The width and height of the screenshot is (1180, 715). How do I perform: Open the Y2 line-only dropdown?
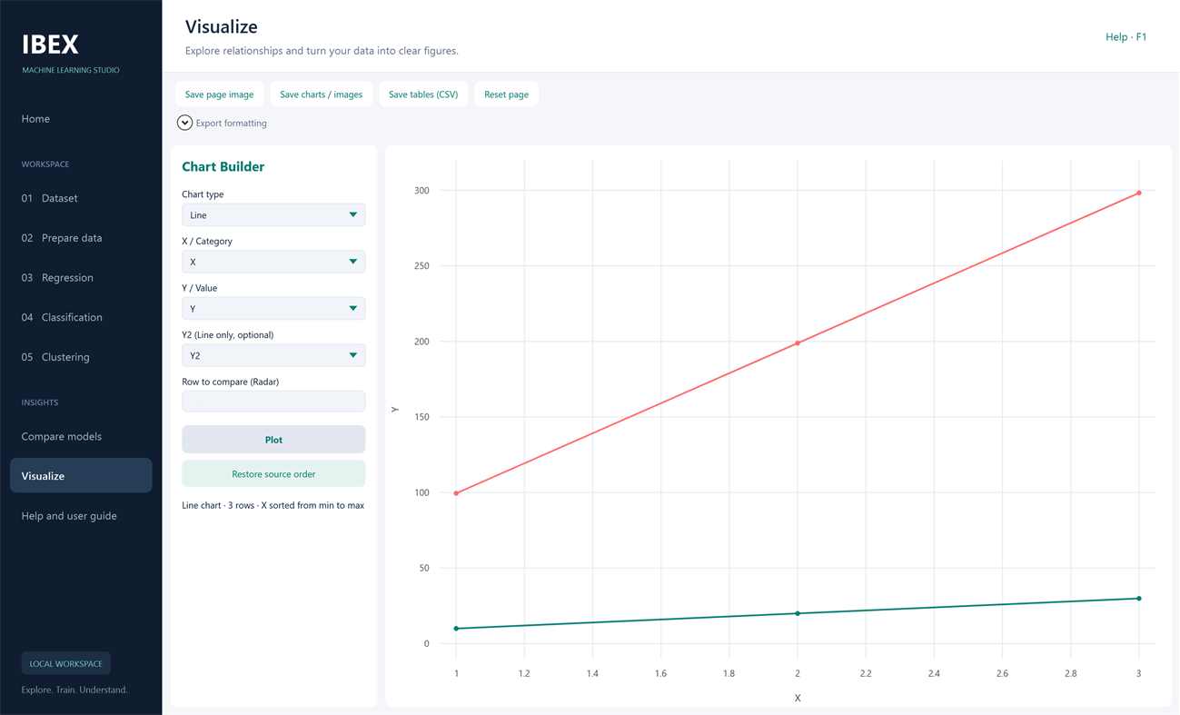(273, 355)
